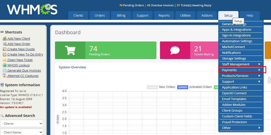Viewport: 271px width, 135px height.
Task: Open the Orders tab
Action: 100,16
